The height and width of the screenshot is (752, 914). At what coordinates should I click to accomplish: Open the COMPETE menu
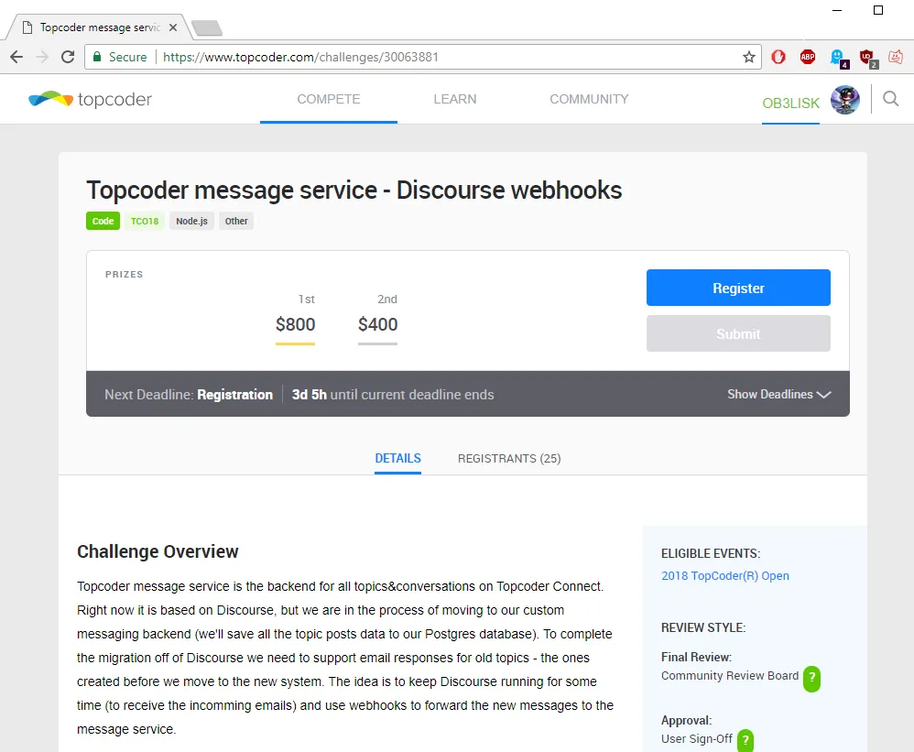[x=329, y=99]
